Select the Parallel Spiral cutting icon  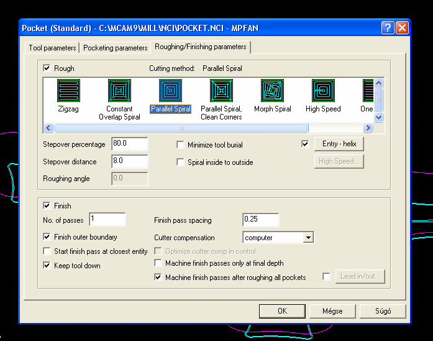(170, 90)
